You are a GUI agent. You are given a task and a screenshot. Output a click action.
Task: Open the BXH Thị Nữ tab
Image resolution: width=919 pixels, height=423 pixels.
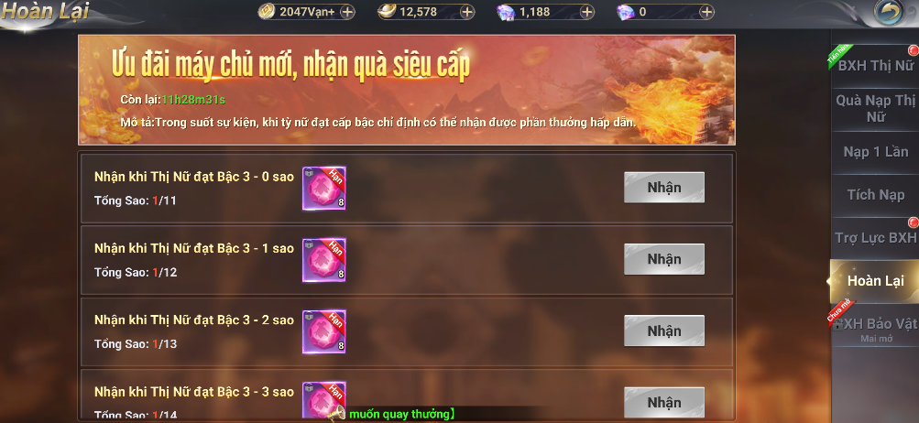[875, 66]
